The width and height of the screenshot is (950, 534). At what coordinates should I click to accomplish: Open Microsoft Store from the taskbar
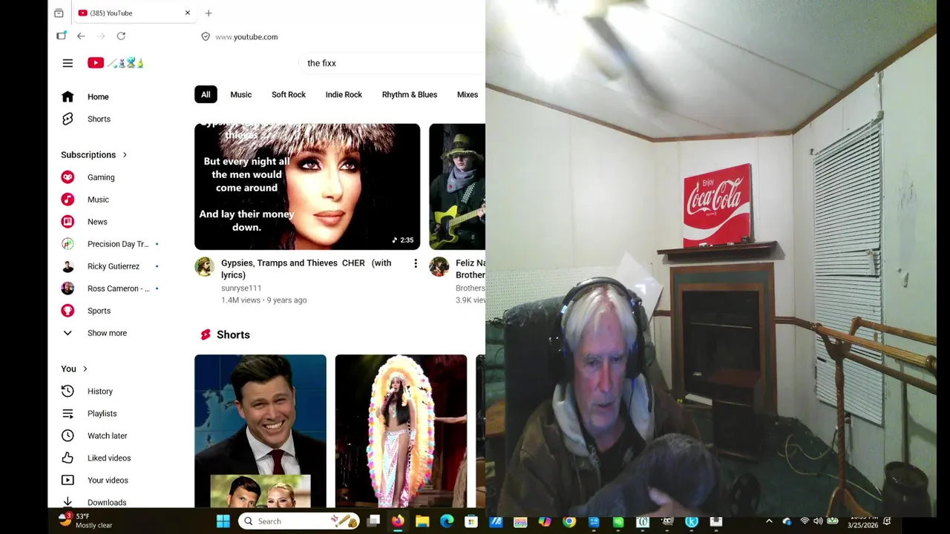click(471, 521)
